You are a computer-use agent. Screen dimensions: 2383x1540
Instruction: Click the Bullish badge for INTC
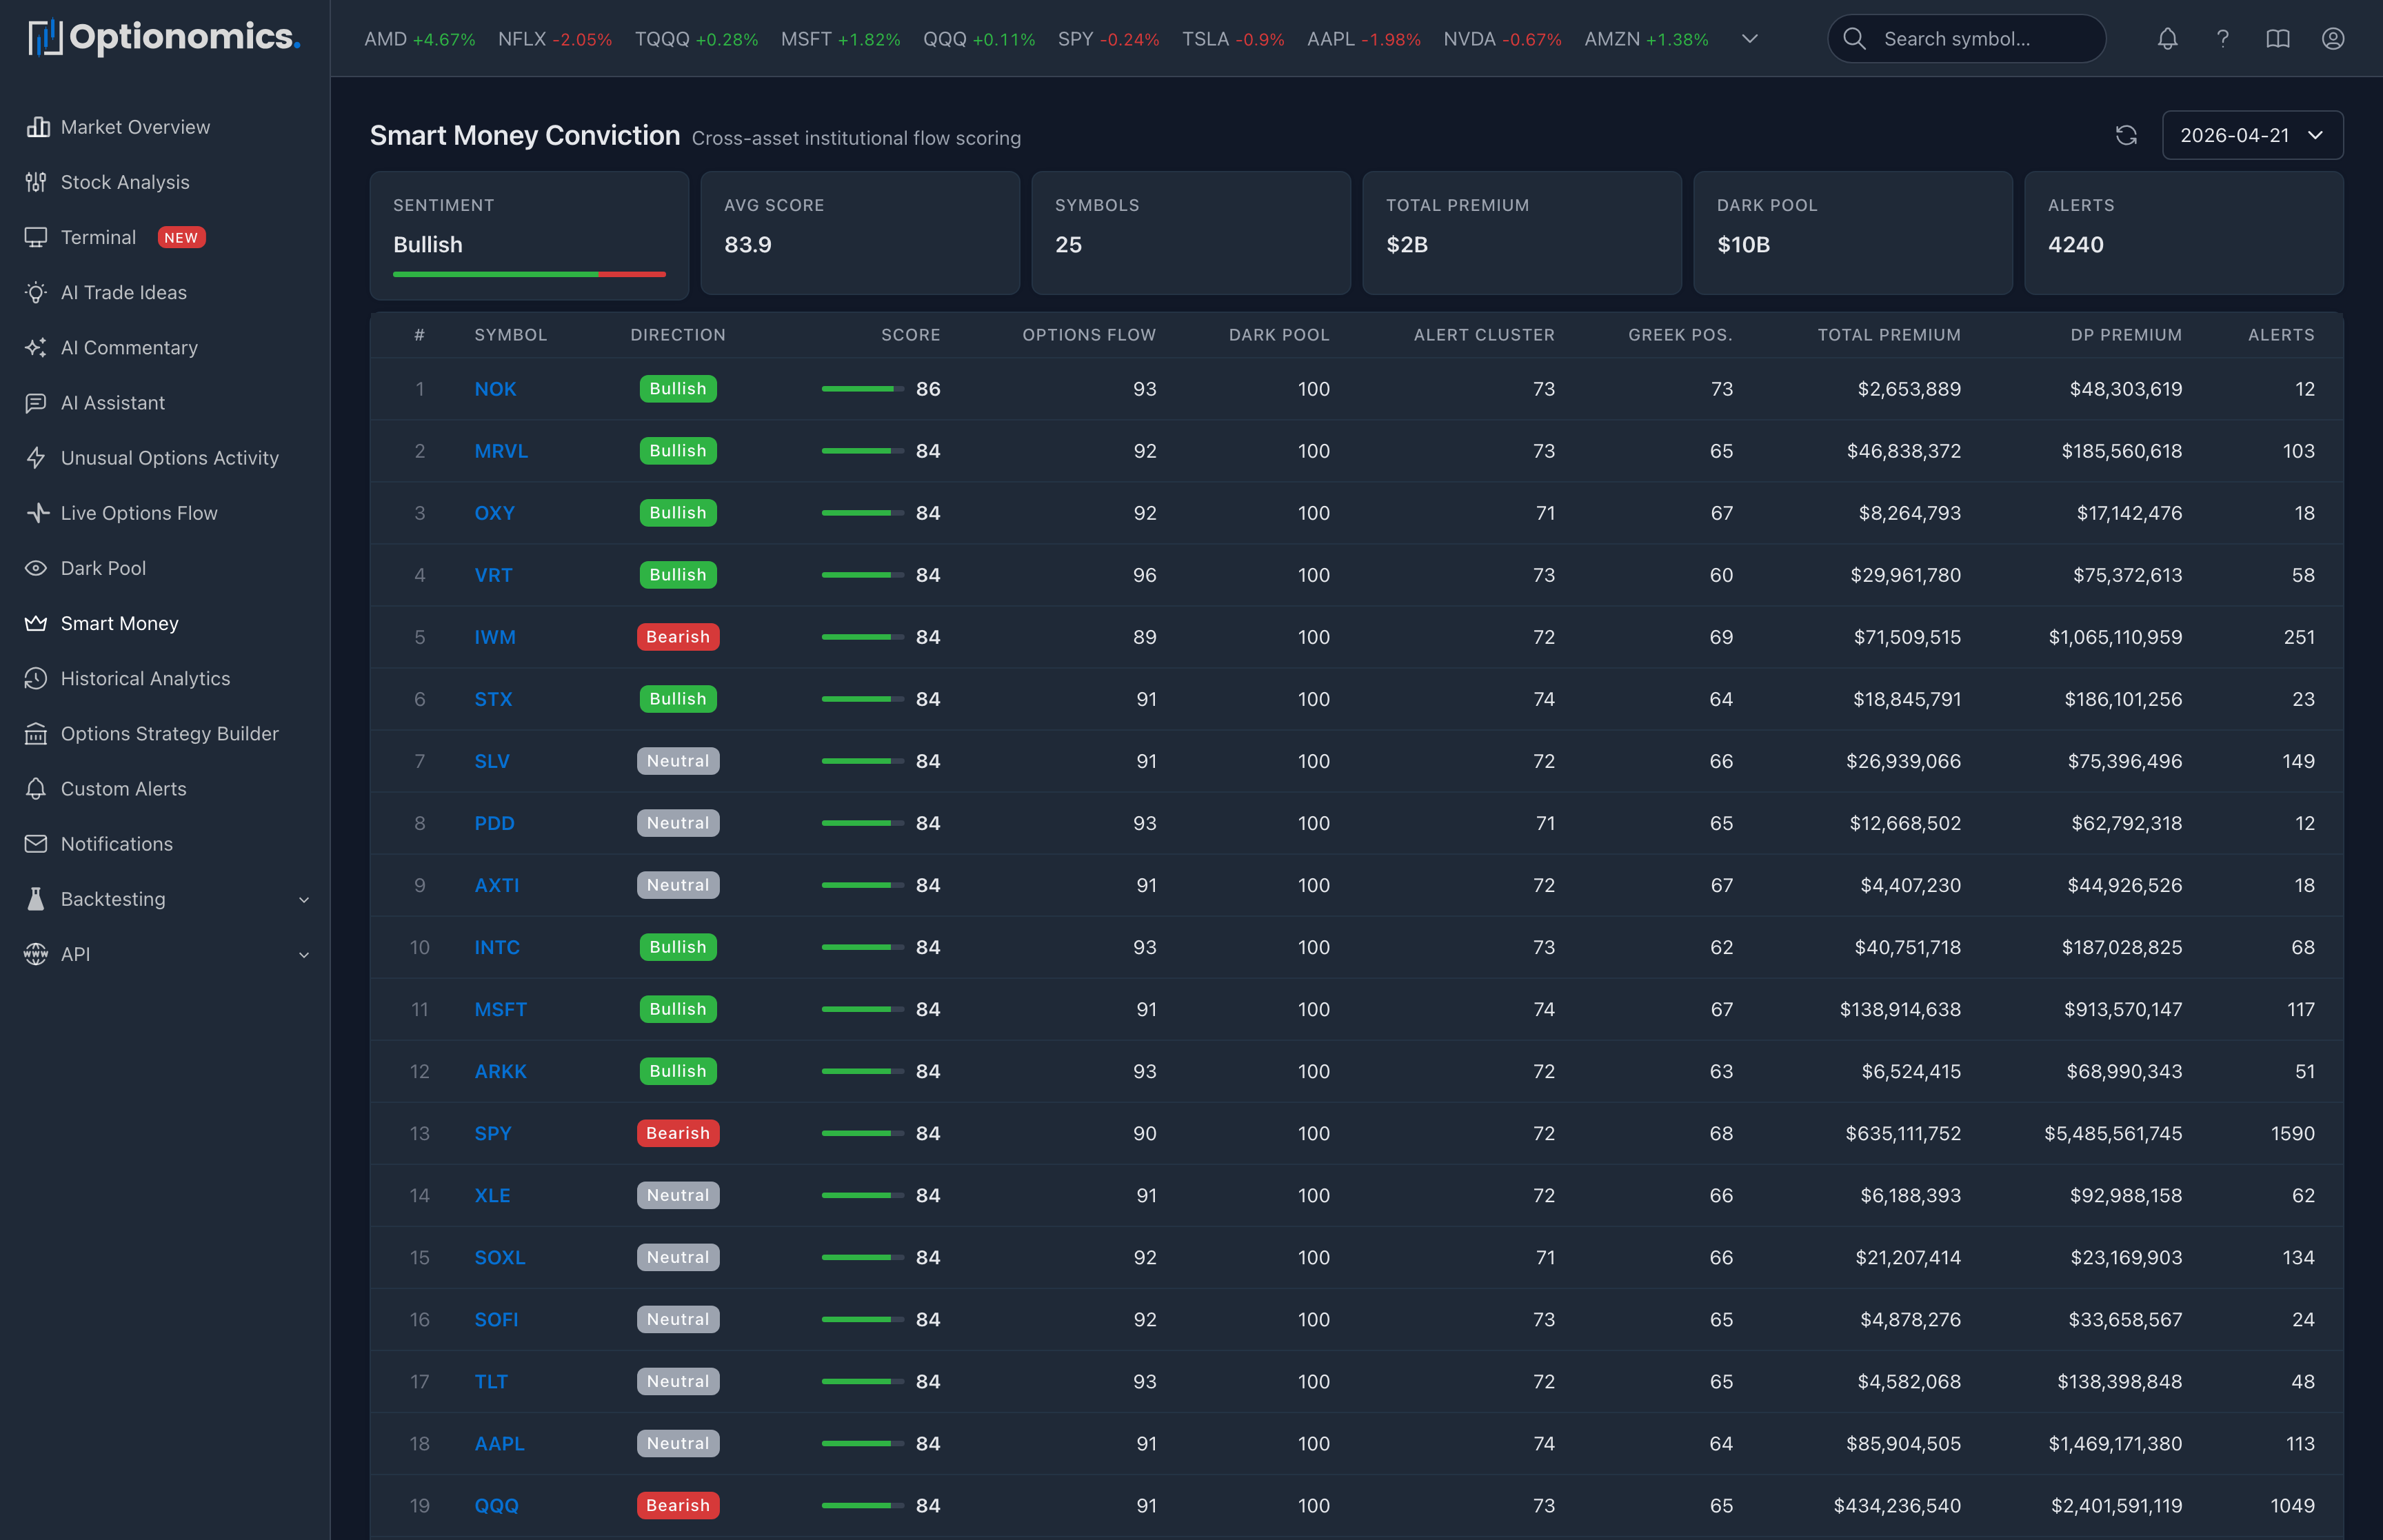678,947
